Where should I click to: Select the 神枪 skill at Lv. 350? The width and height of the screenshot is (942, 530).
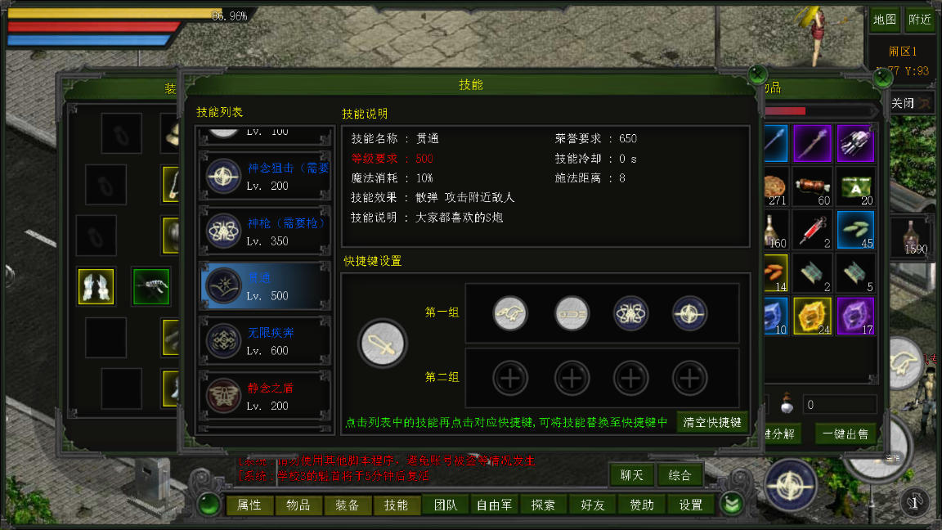pyautogui.click(x=266, y=231)
